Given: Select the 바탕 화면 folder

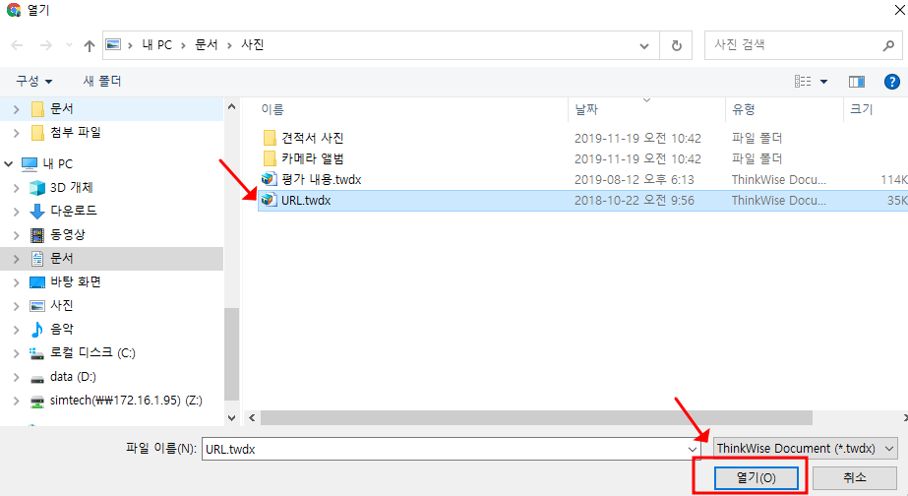Looking at the screenshot, I should (x=76, y=282).
